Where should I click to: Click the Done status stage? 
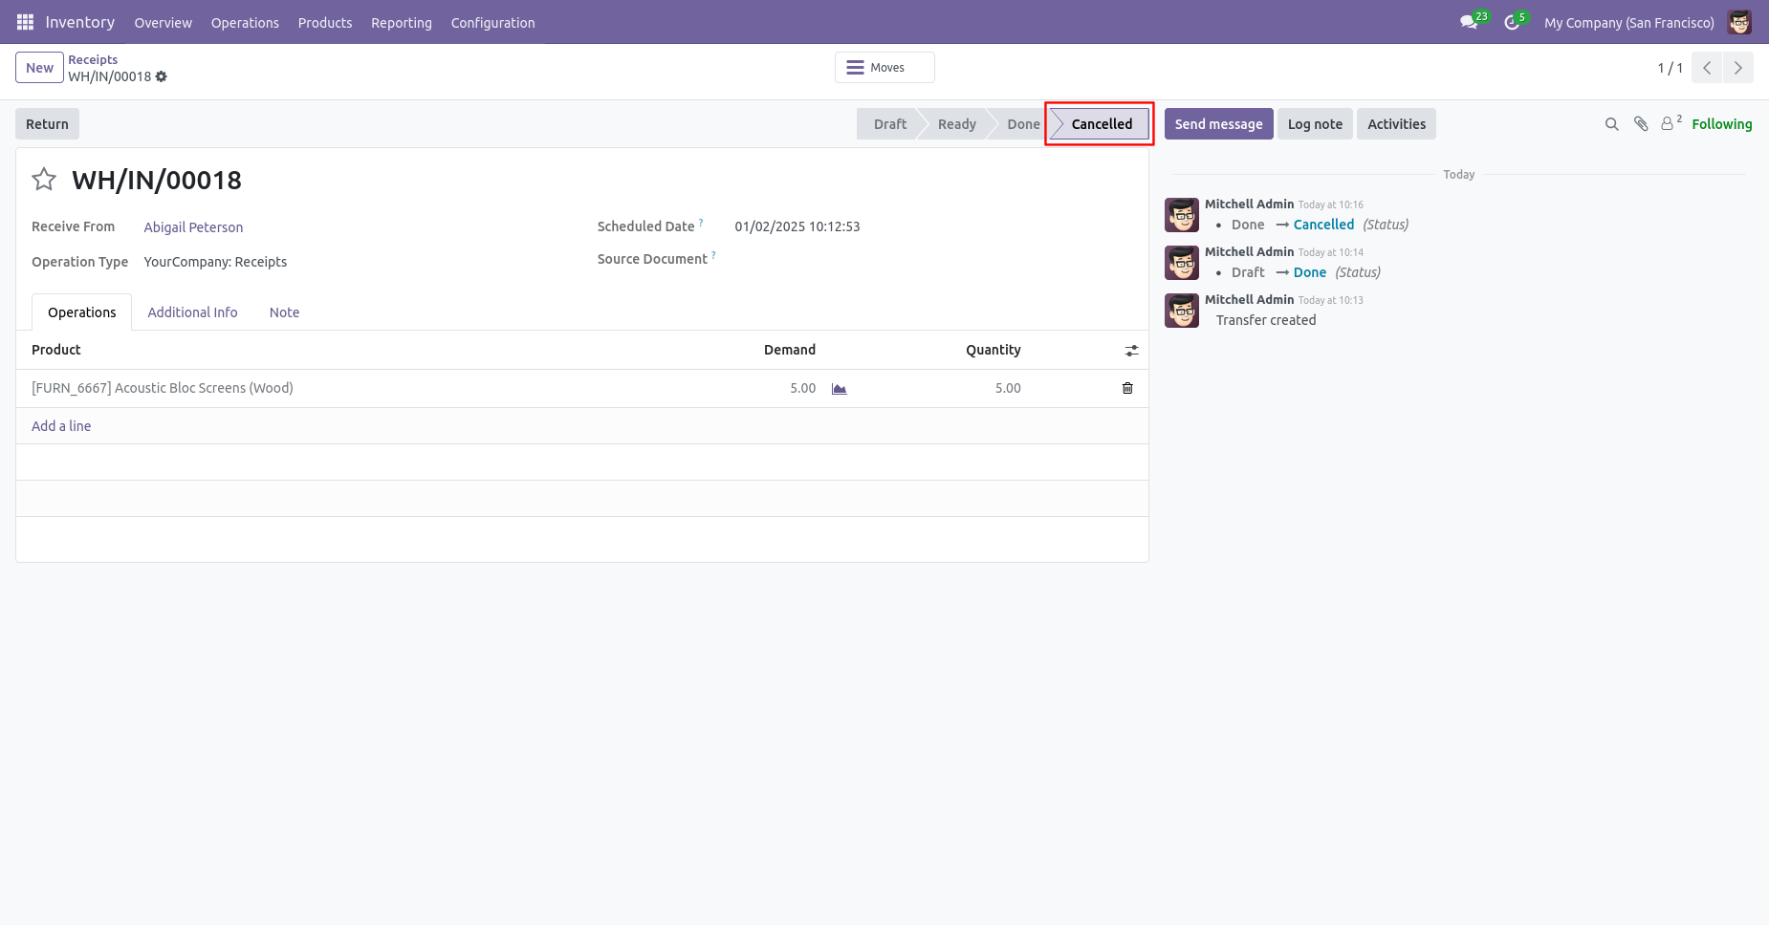(1022, 124)
